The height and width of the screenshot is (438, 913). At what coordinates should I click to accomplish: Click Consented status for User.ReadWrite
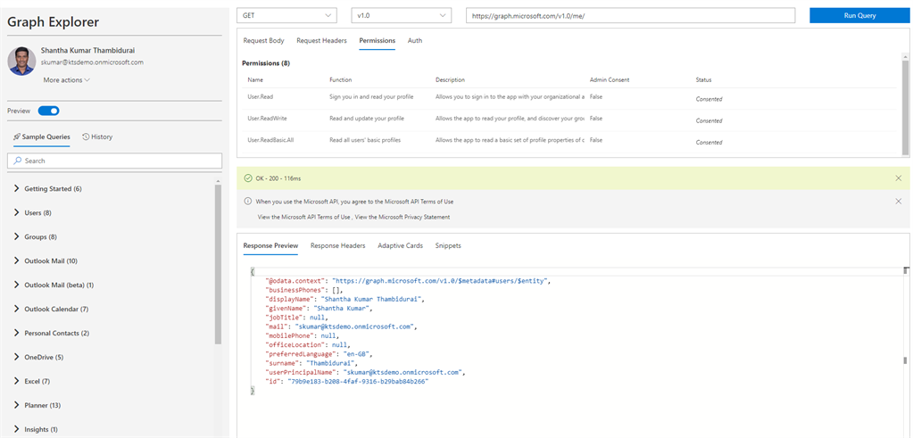pos(709,121)
